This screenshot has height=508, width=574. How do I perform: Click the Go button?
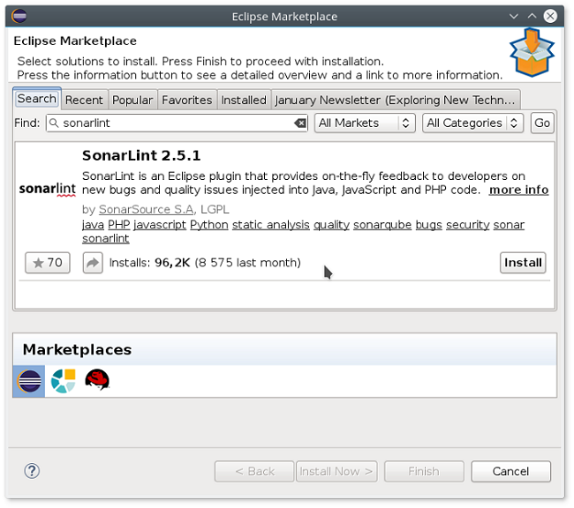[x=542, y=123]
